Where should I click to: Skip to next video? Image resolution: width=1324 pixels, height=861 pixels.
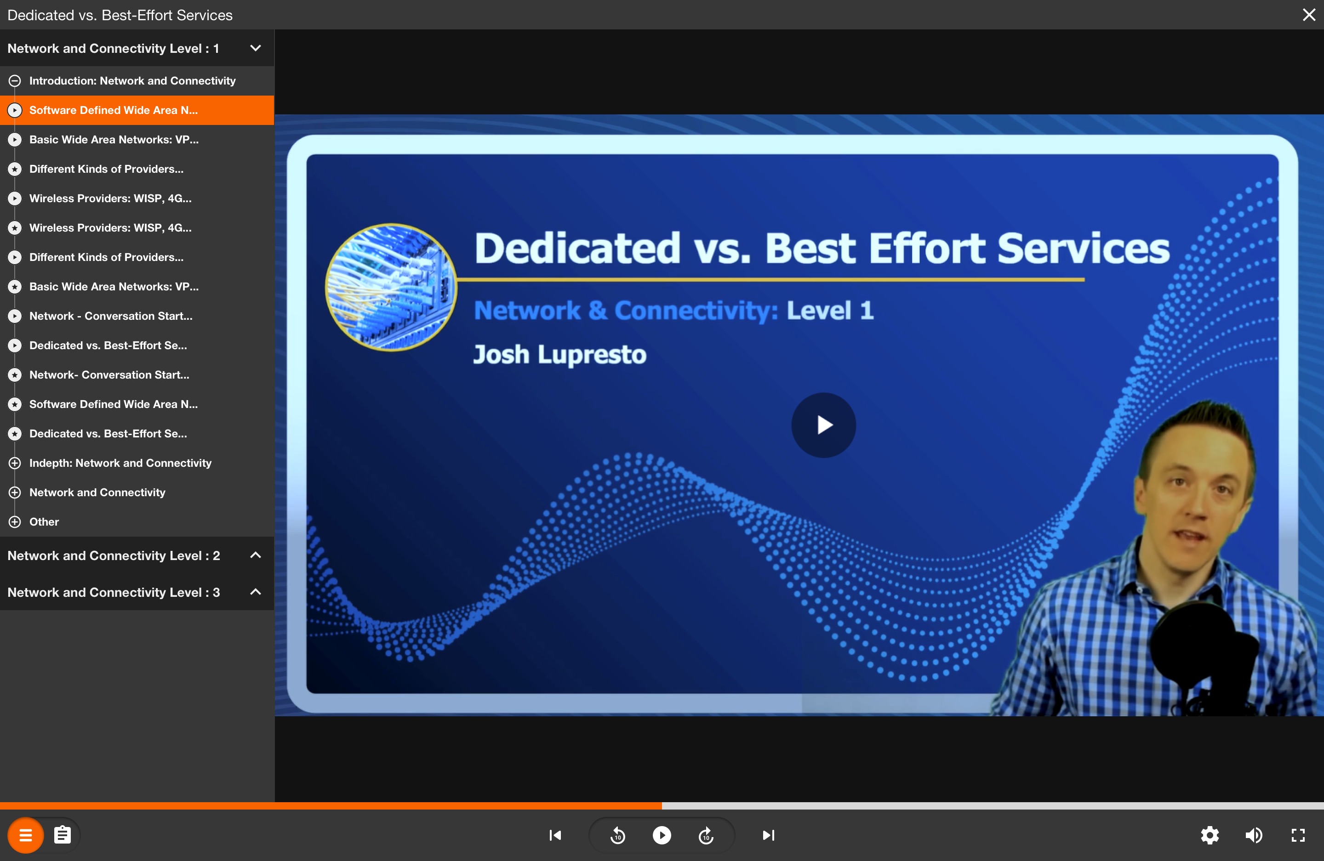pyautogui.click(x=768, y=835)
